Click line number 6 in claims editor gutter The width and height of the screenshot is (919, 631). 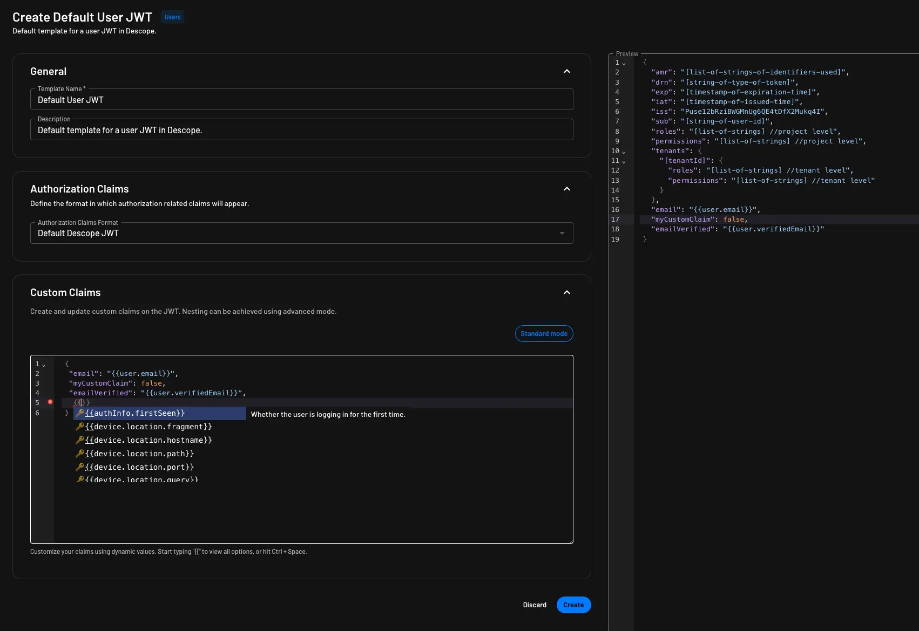click(x=37, y=413)
